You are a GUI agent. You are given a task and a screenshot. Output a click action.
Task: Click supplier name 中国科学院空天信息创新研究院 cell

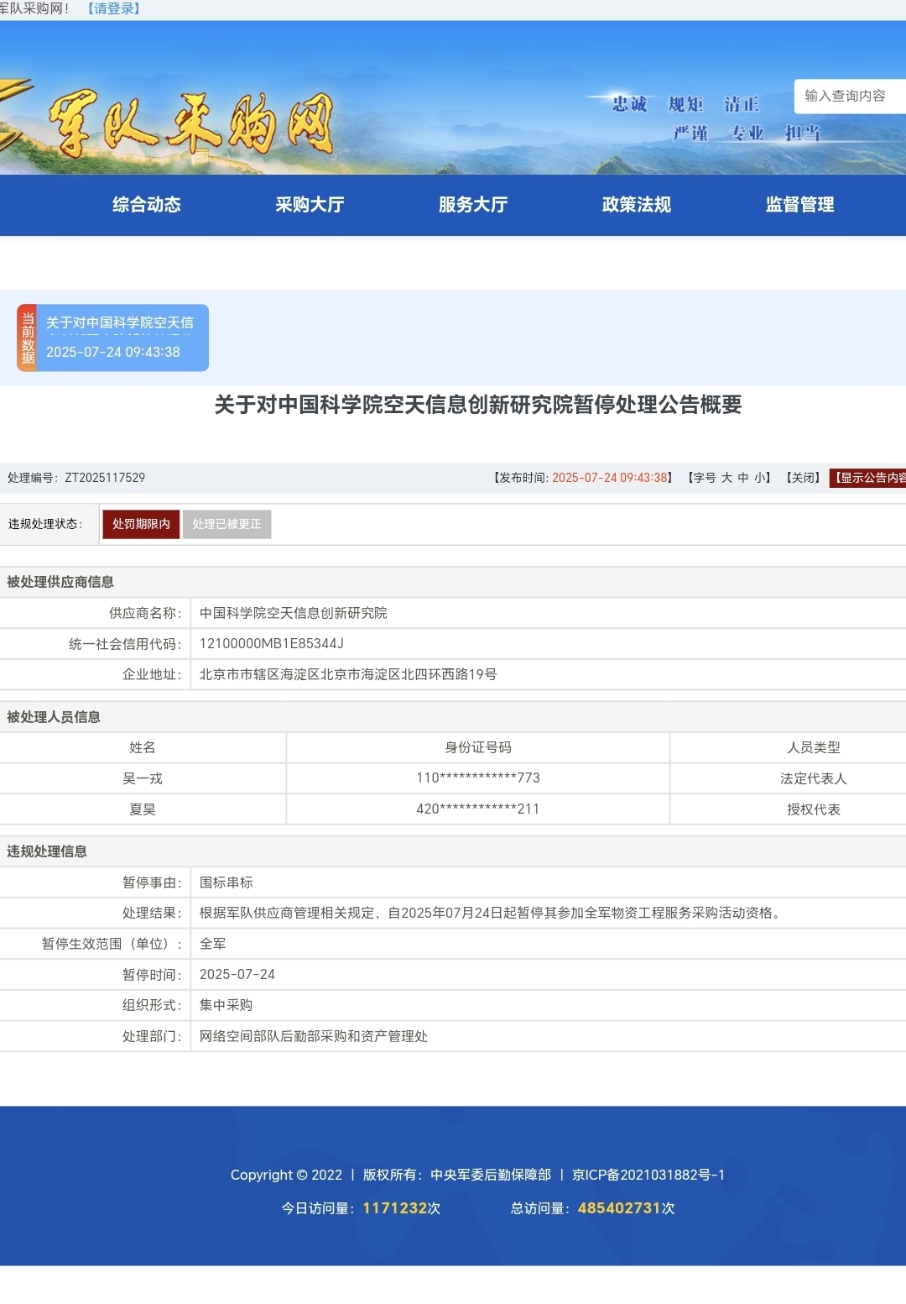pos(294,614)
